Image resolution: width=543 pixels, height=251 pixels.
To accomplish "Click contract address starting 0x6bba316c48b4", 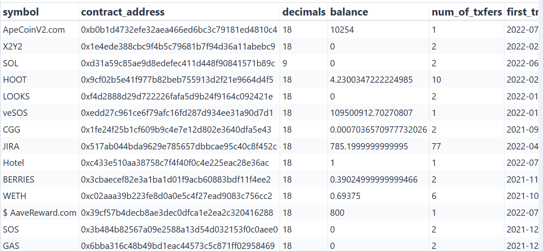I will [x=178, y=246].
